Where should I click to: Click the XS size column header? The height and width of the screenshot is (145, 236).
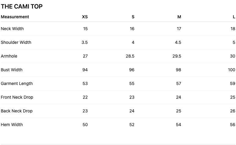[x=85, y=17]
